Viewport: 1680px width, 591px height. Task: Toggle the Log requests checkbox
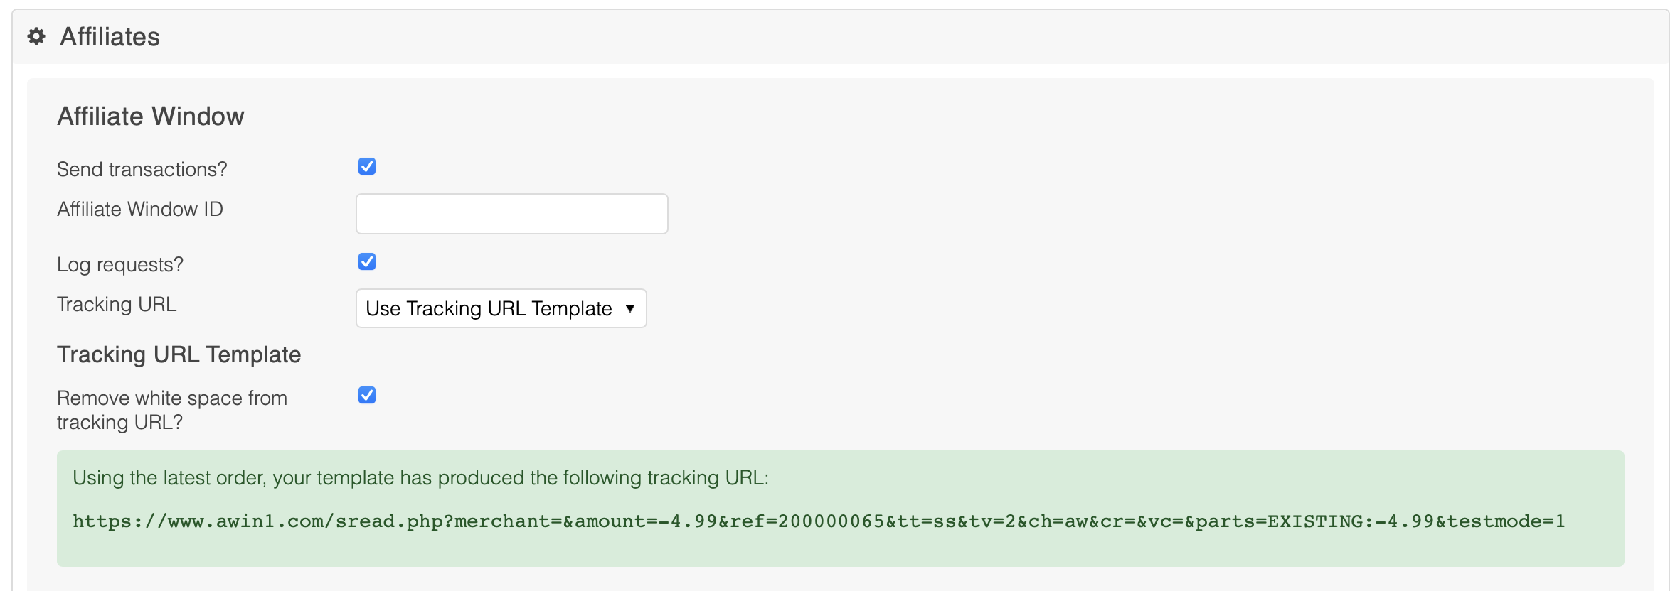click(367, 261)
